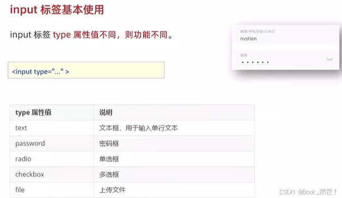Click the password visibility eye icon

tap(329, 59)
